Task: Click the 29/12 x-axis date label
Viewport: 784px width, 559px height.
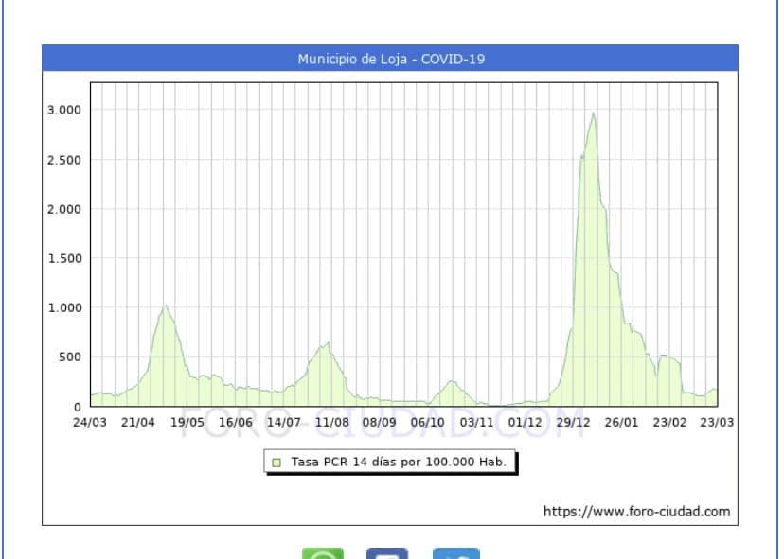Action: [573, 422]
